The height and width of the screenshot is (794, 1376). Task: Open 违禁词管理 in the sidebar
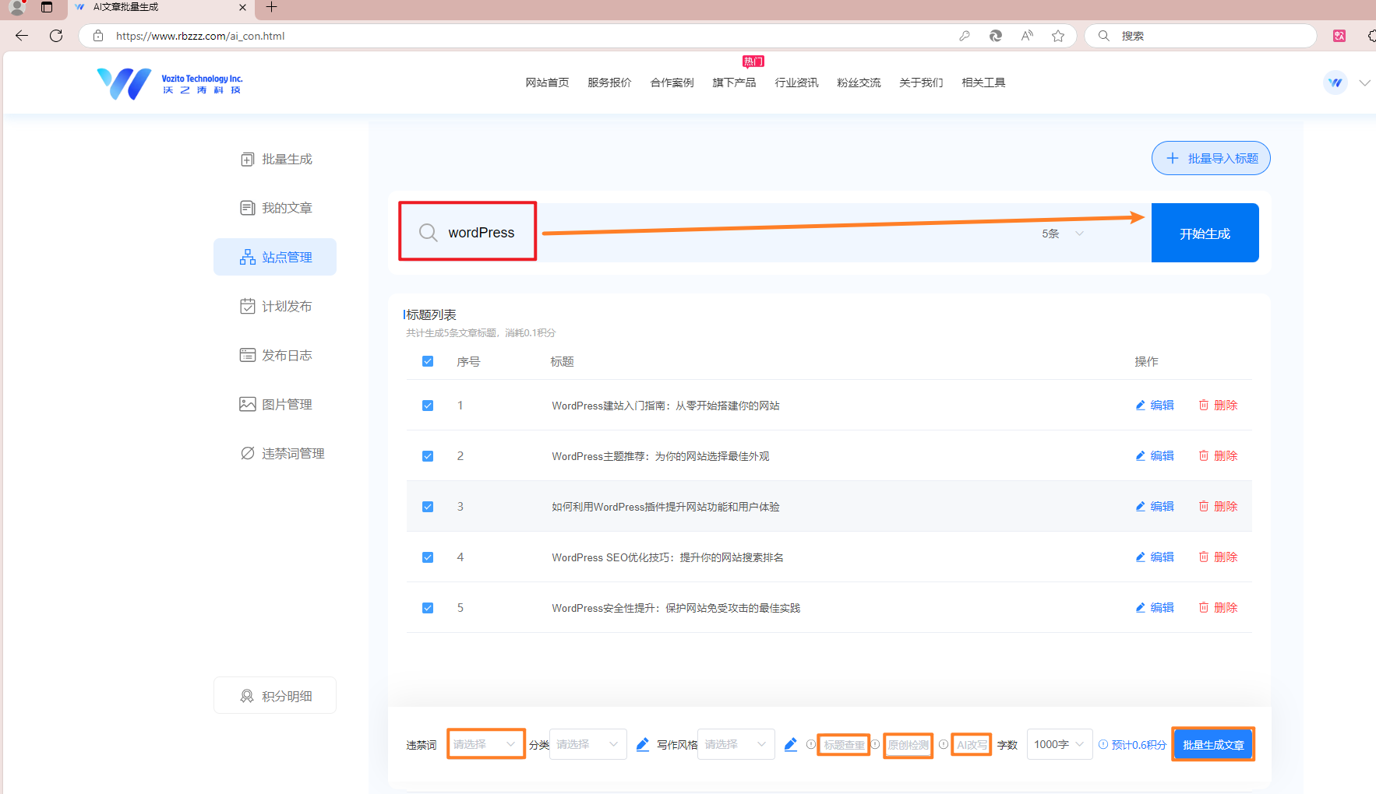[282, 453]
